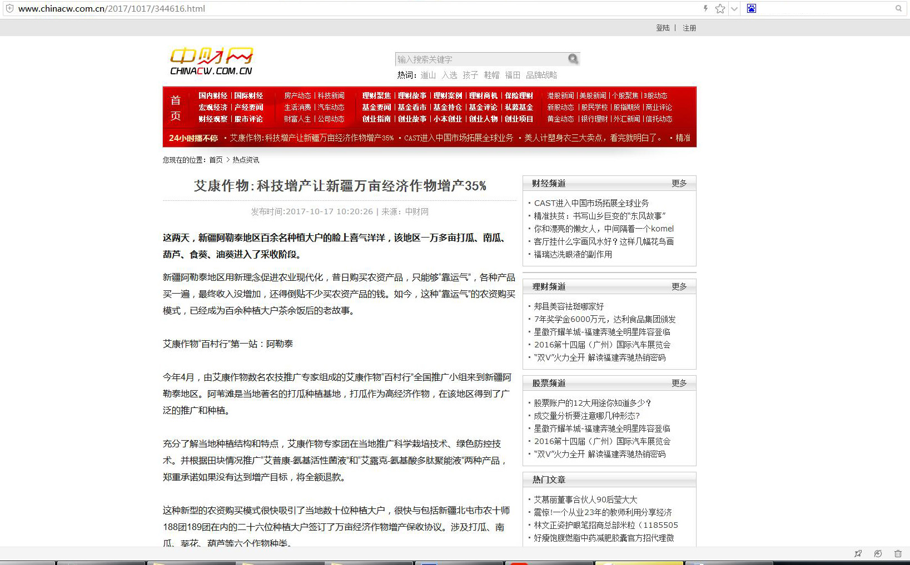Click the site security shield icon
This screenshot has height=565, width=910.
tap(9, 8)
